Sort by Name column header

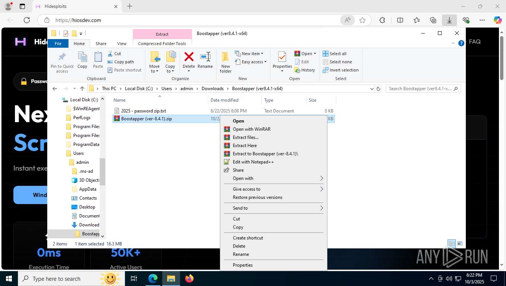[160, 100]
